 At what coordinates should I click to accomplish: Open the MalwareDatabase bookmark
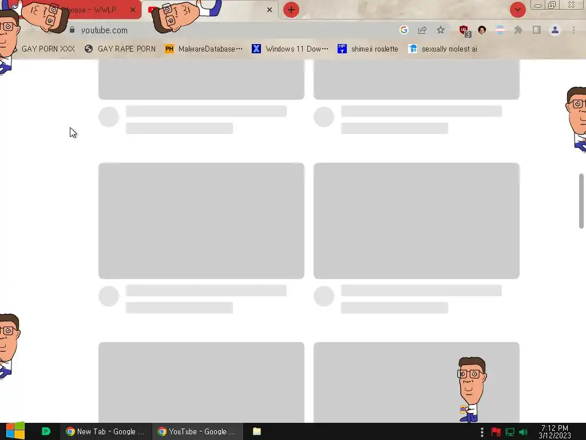pyautogui.click(x=204, y=49)
